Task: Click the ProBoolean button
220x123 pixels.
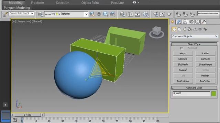Action: tap(183, 81)
